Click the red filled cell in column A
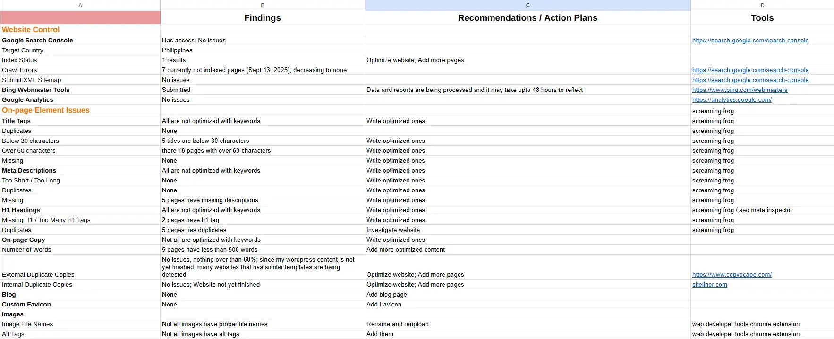This screenshot has width=834, height=339. 80,18
